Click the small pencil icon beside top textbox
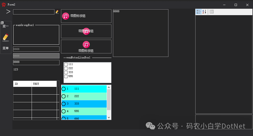Viewport: 253px width, 136px height. coord(57,12)
